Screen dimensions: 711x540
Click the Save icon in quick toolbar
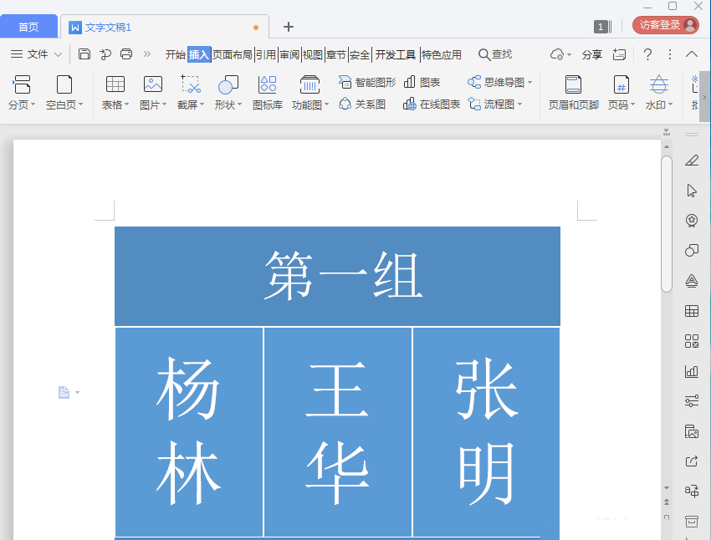coord(84,54)
